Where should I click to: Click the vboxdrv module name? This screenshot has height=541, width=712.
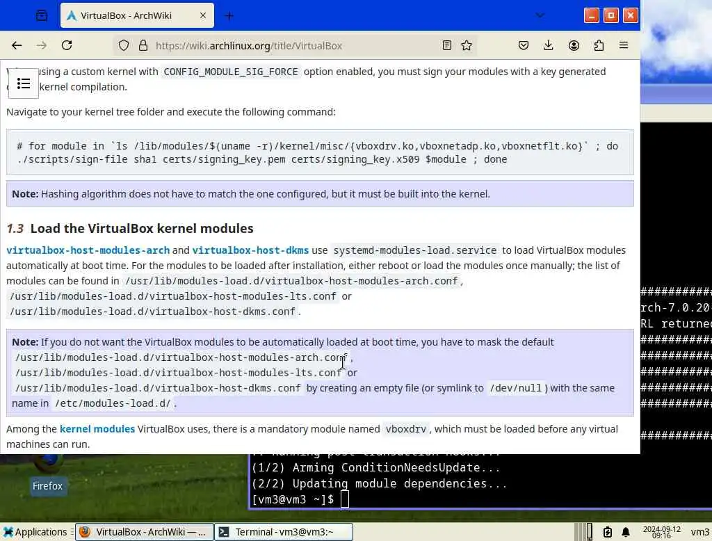(405, 429)
